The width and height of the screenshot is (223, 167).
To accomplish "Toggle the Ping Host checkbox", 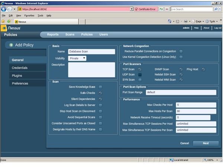I will click(203, 69).
